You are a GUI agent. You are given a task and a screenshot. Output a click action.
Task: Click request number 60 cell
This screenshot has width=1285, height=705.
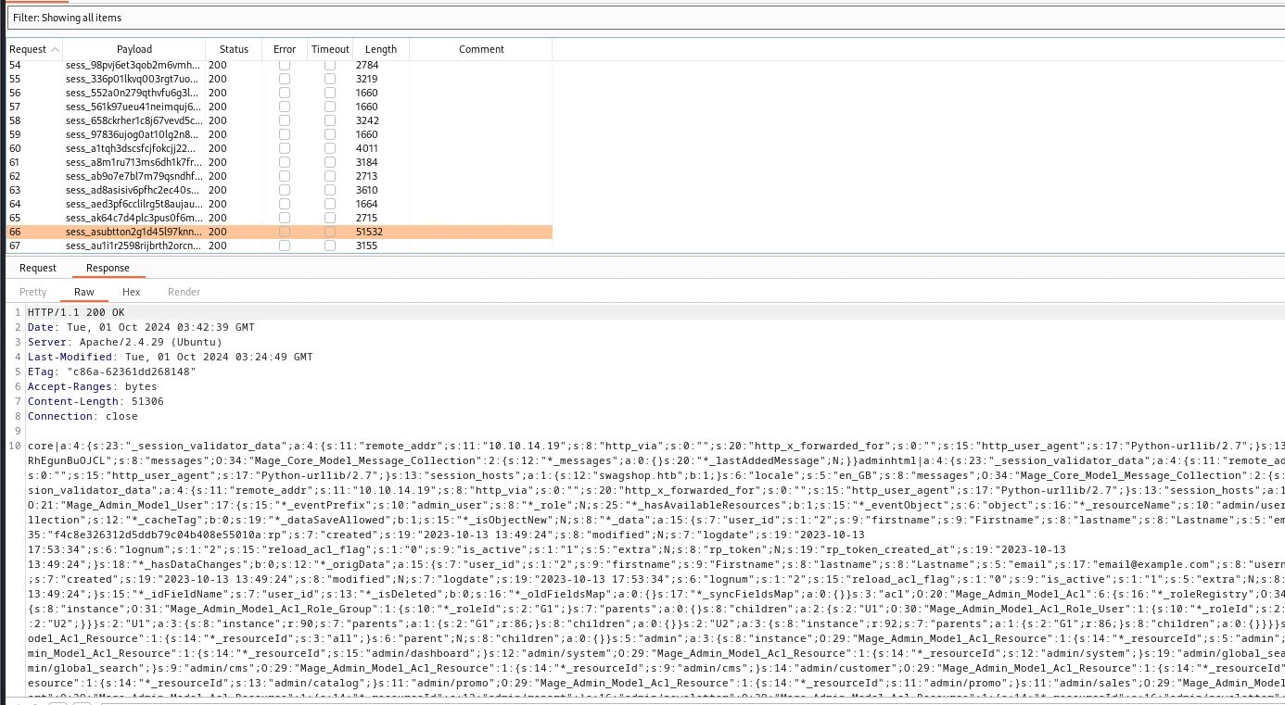coord(15,148)
